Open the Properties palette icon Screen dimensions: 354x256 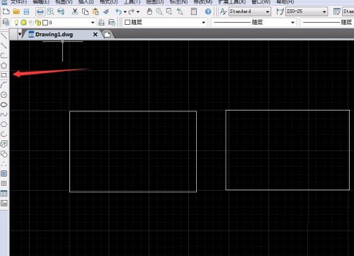[x=194, y=11]
